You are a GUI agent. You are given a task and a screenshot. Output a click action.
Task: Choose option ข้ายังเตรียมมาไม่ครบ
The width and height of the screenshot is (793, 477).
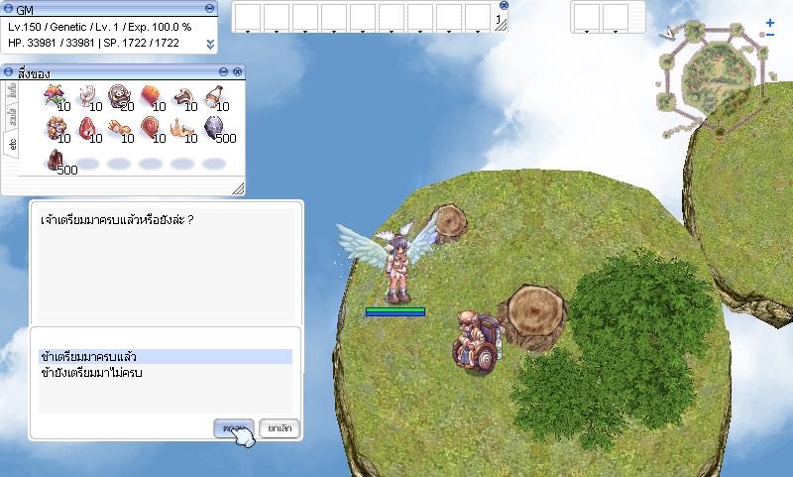tap(166, 373)
